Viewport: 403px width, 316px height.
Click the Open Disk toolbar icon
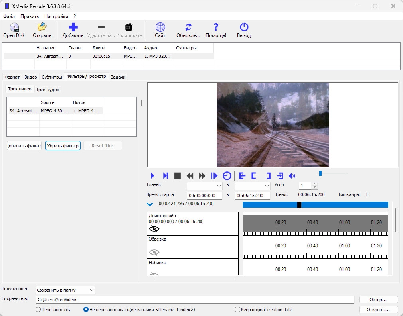pyautogui.click(x=14, y=27)
